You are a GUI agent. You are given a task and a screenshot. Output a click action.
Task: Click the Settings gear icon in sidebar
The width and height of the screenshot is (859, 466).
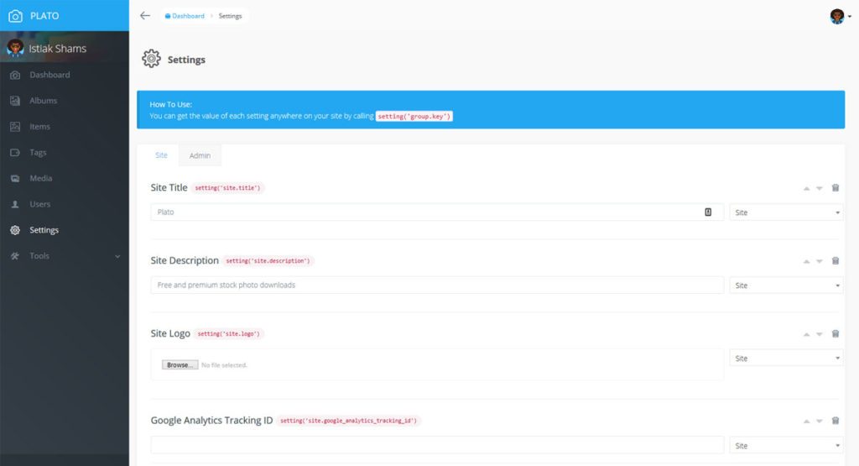[15, 230]
